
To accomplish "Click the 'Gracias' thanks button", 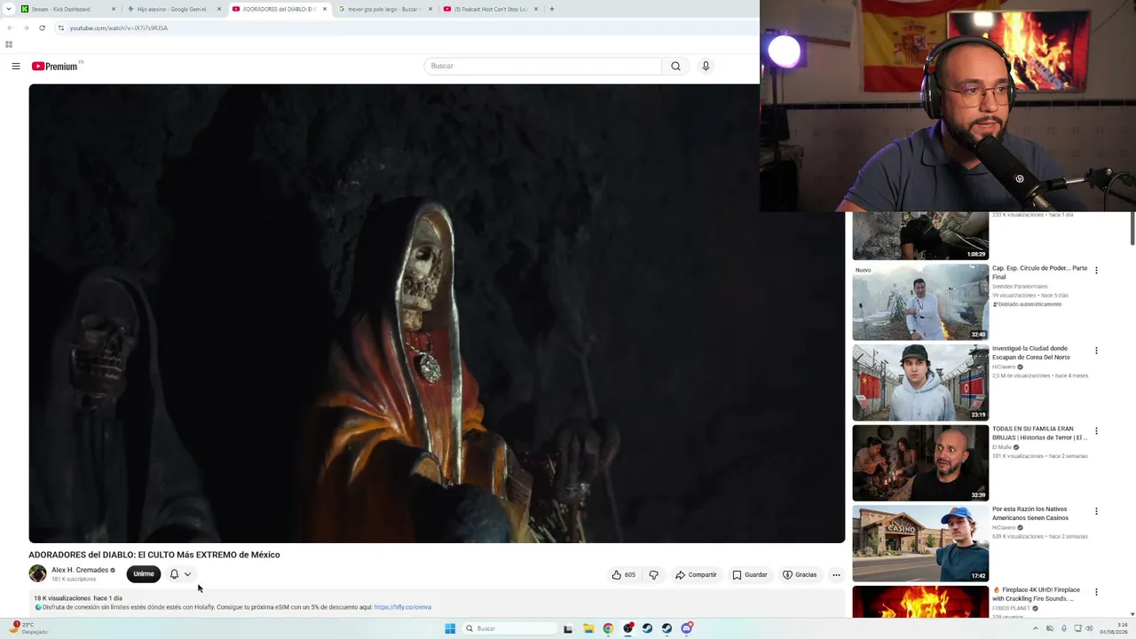I will 800,575.
